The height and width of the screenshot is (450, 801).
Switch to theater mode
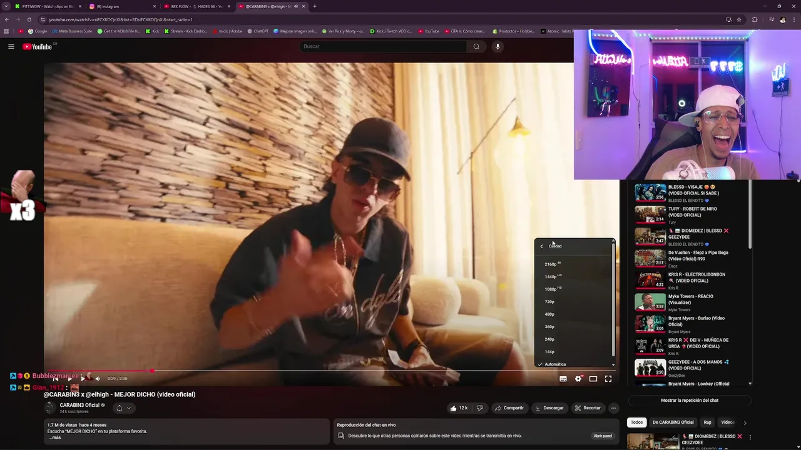point(593,379)
